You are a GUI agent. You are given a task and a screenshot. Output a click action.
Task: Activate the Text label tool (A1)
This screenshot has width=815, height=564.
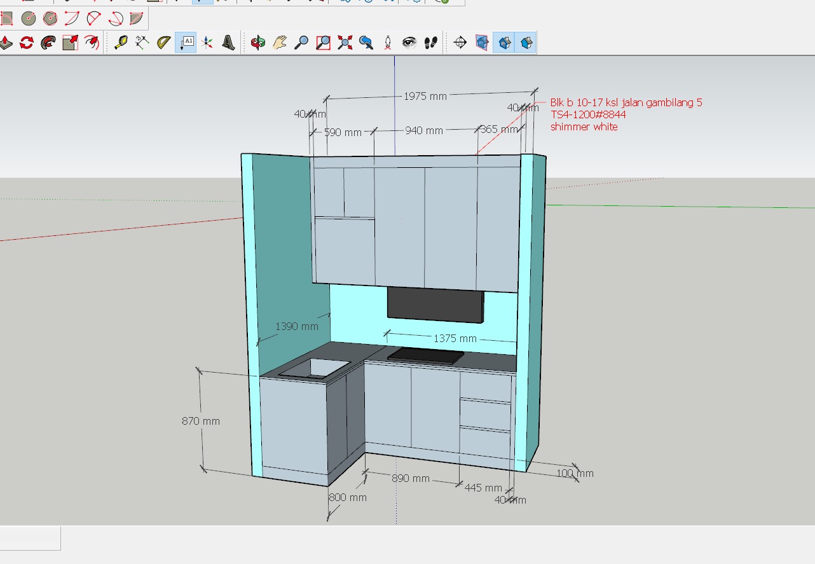tap(186, 43)
